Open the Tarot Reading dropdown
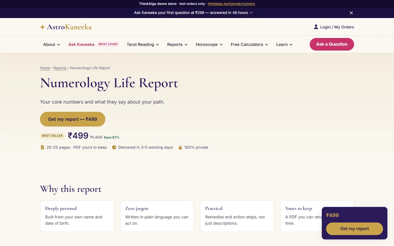The width and height of the screenshot is (394, 246). tap(143, 45)
